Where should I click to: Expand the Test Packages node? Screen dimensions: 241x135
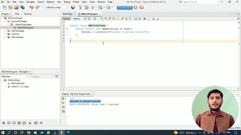5,31
